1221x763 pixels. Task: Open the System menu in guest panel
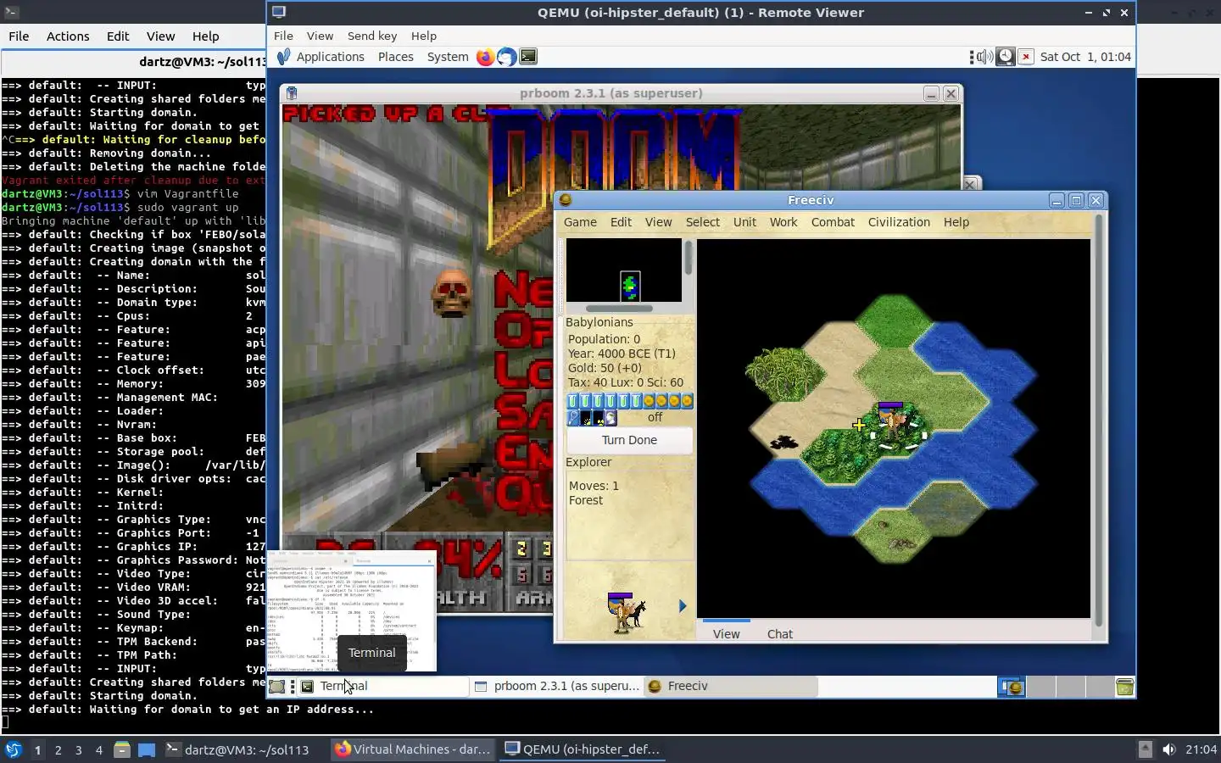(448, 57)
